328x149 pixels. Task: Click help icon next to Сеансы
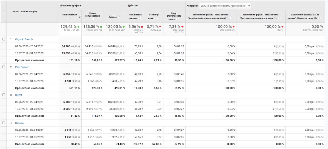[x=119, y=17]
